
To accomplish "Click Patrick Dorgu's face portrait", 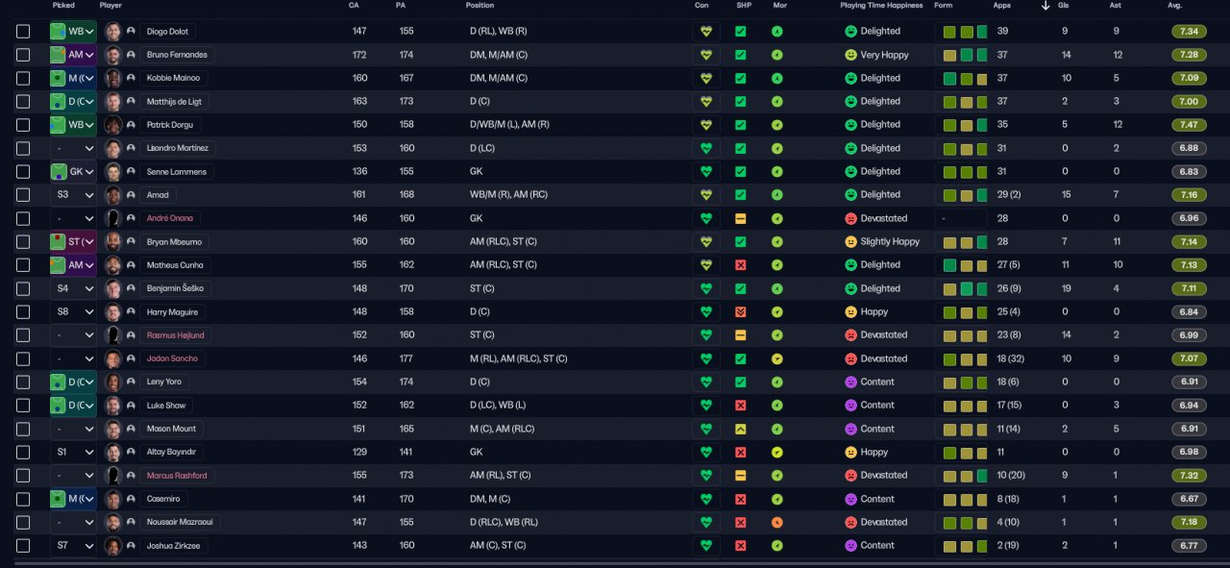I will point(113,125).
